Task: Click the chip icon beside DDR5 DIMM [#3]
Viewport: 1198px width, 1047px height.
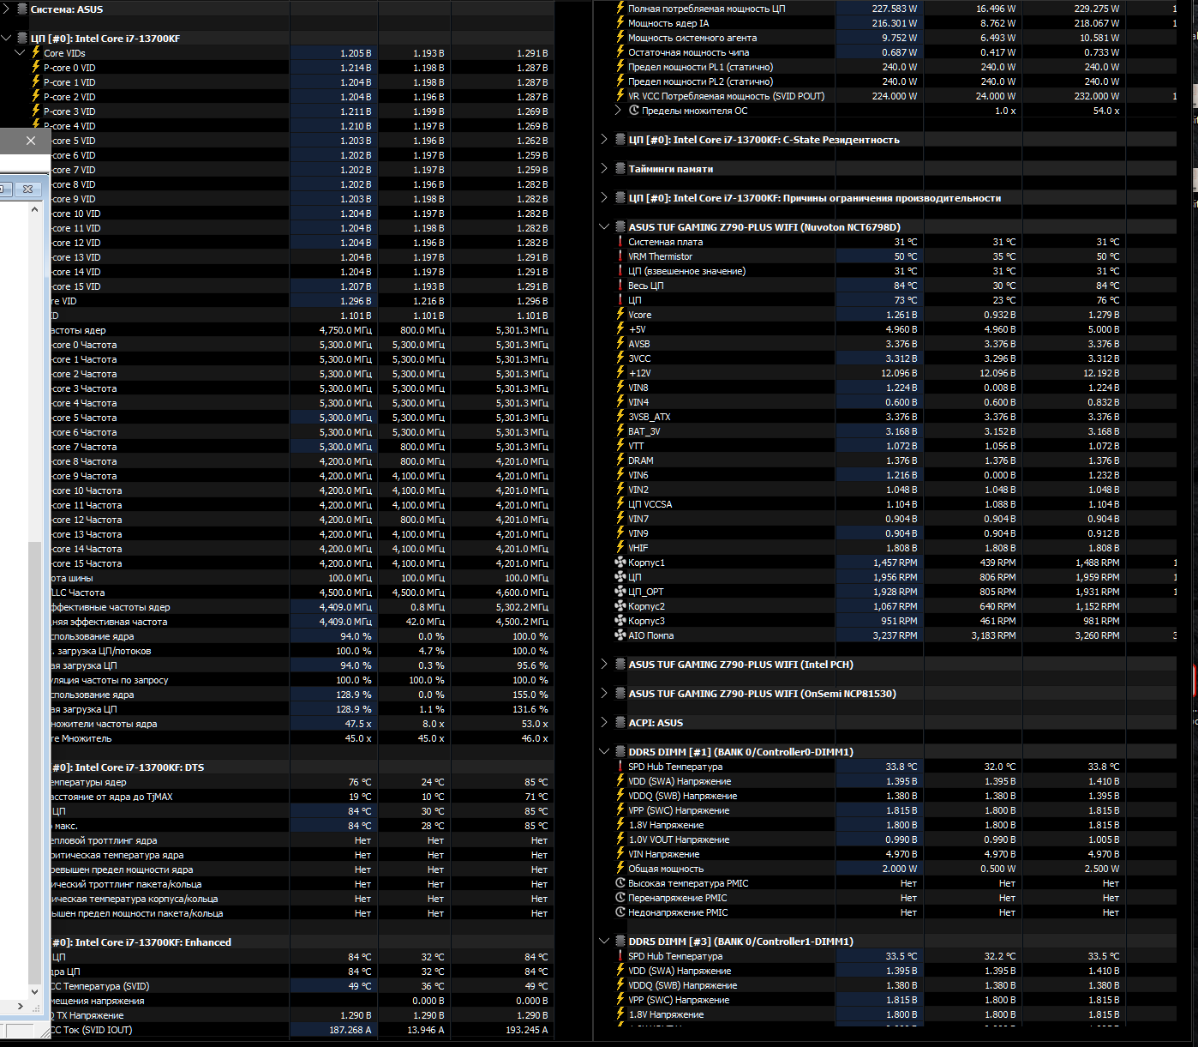Action: pyautogui.click(x=620, y=941)
